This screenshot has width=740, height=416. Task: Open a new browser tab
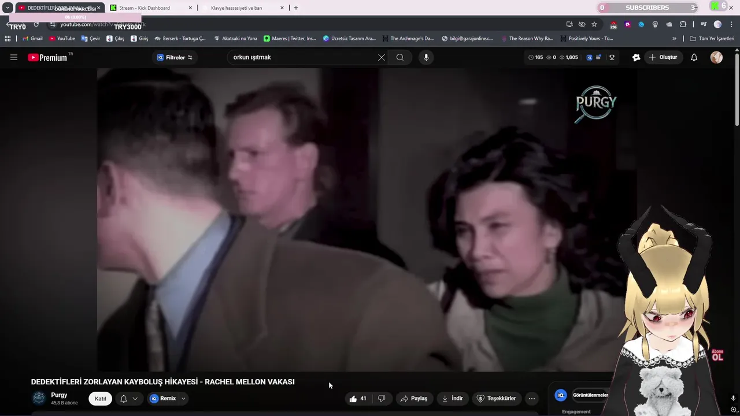[296, 8]
